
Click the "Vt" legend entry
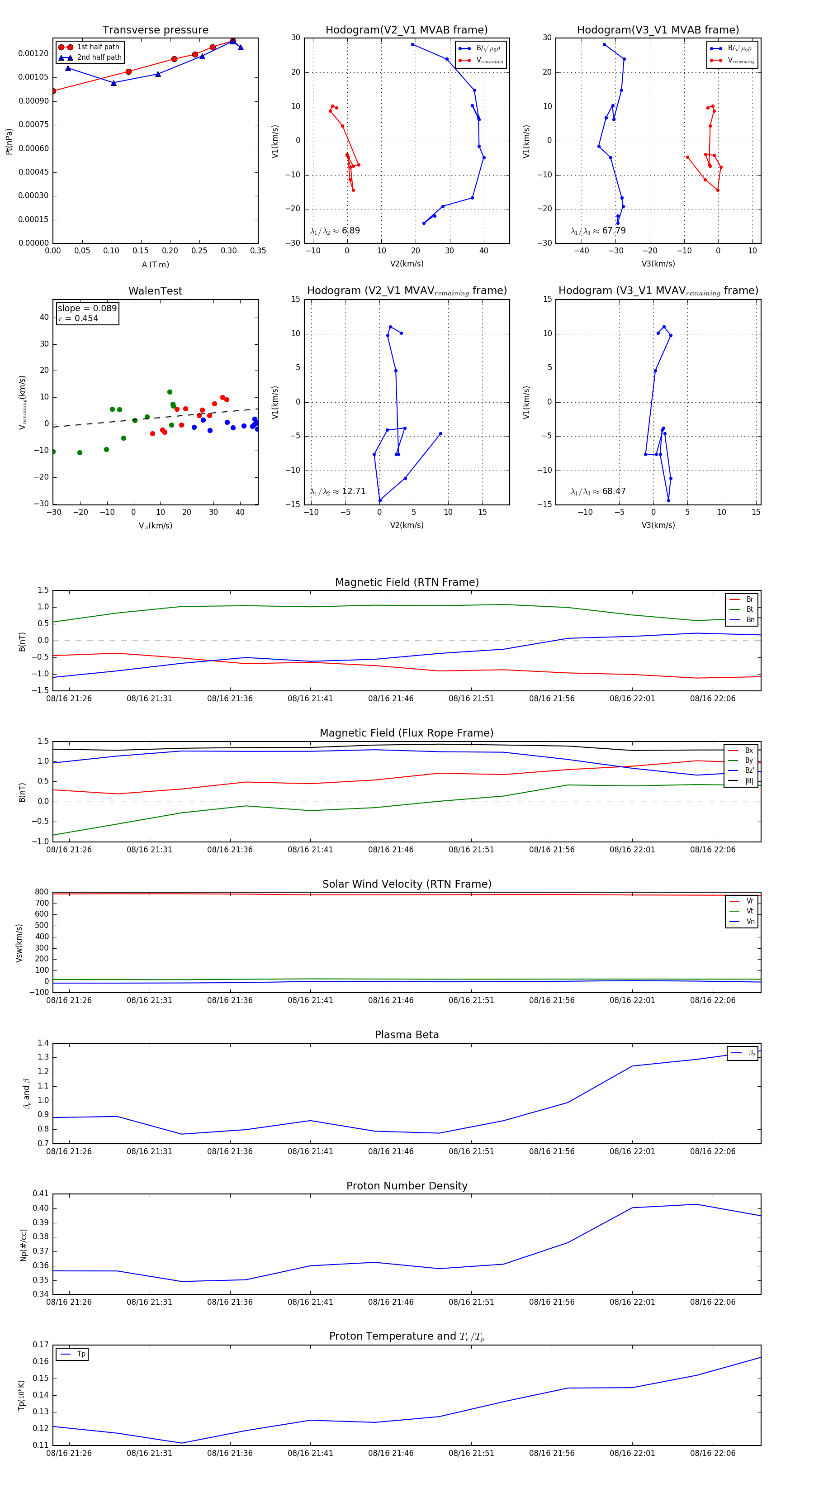tap(742, 911)
